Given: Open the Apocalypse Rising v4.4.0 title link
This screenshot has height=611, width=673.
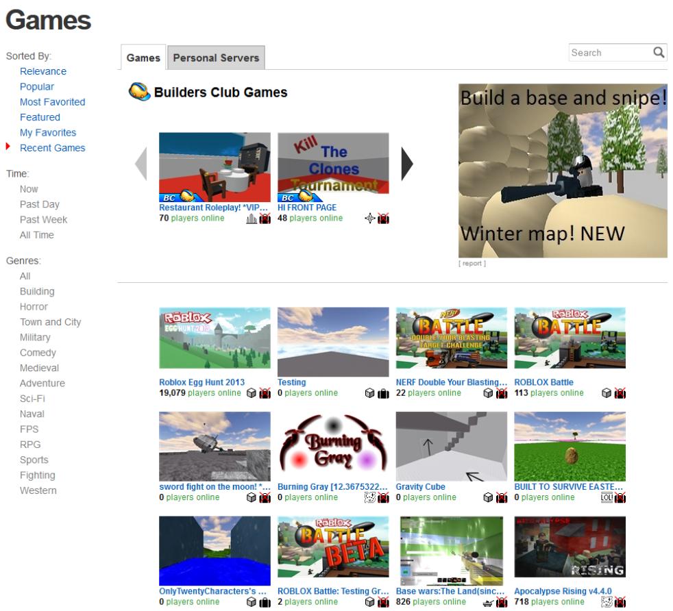Looking at the screenshot, I should (x=563, y=591).
